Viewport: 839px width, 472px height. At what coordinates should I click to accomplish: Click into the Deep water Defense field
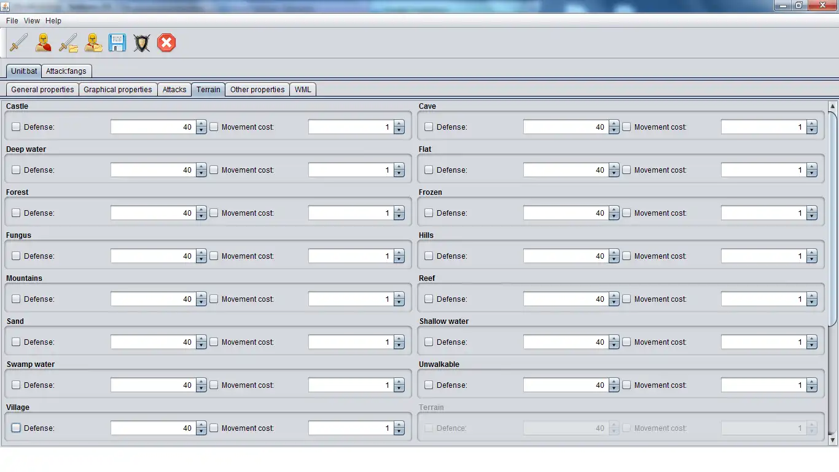point(153,170)
